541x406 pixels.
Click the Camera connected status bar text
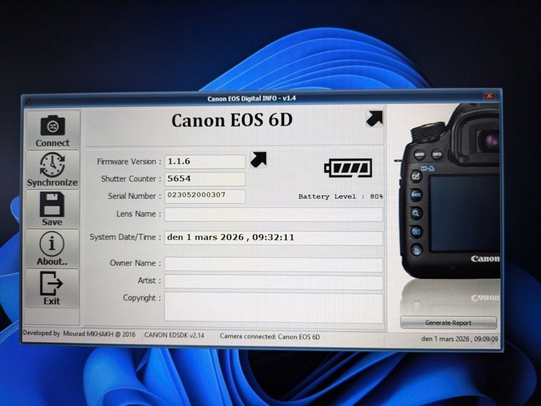[270, 337]
